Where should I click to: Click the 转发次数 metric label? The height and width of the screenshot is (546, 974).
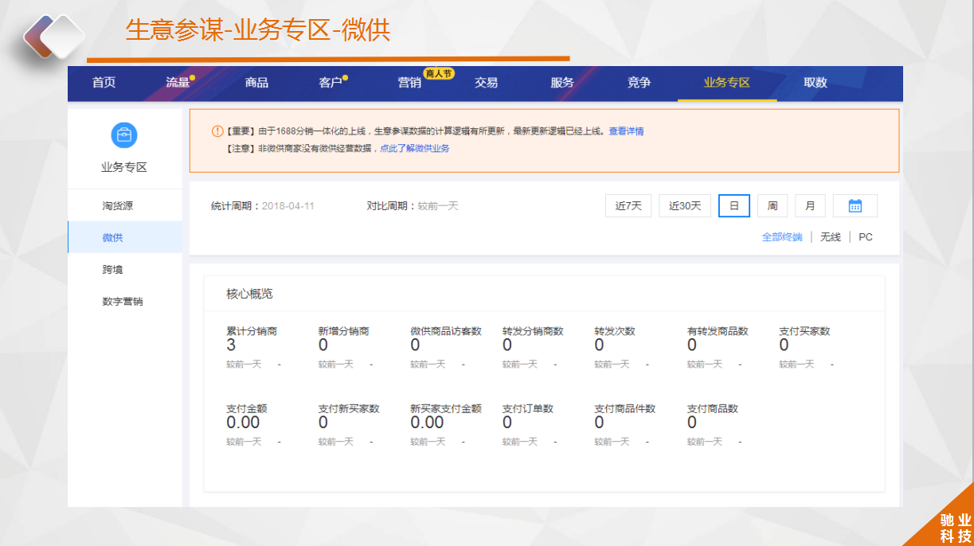pyautogui.click(x=615, y=331)
